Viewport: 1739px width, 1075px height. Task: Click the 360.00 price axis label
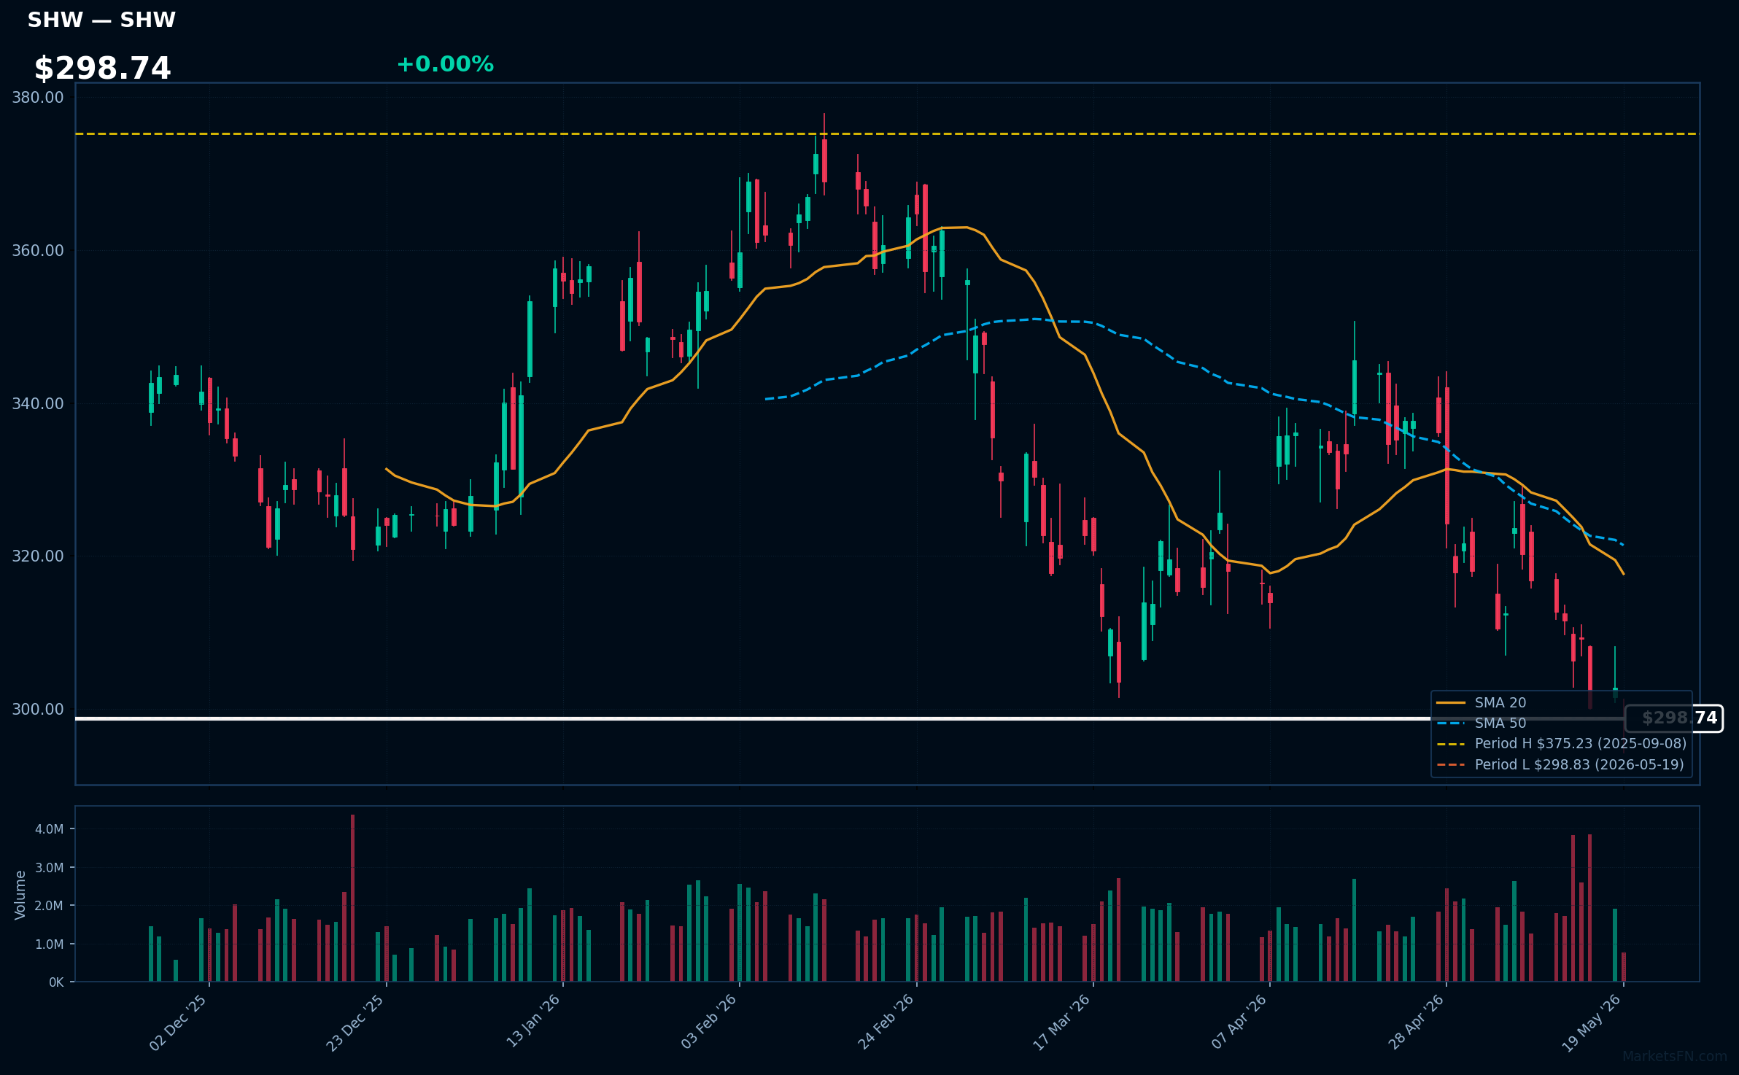(38, 251)
